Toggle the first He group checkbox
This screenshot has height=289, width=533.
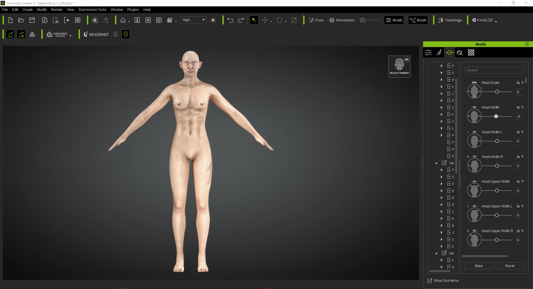444,163
